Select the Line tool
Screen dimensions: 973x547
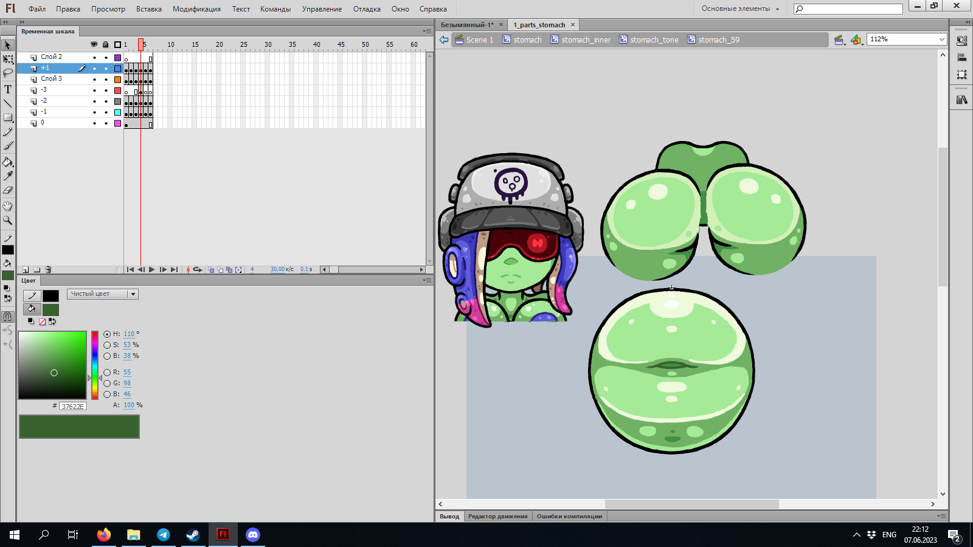(x=8, y=103)
